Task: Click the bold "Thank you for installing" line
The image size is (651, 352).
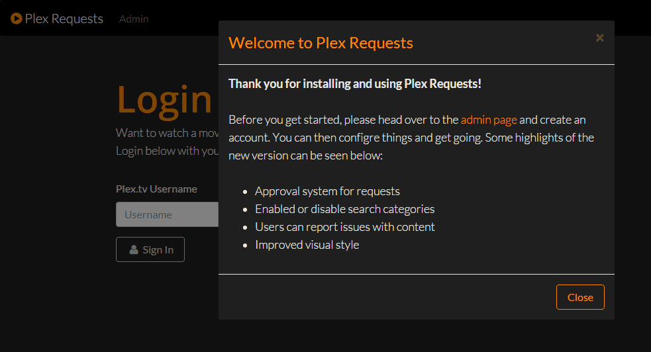Action: 354,83
